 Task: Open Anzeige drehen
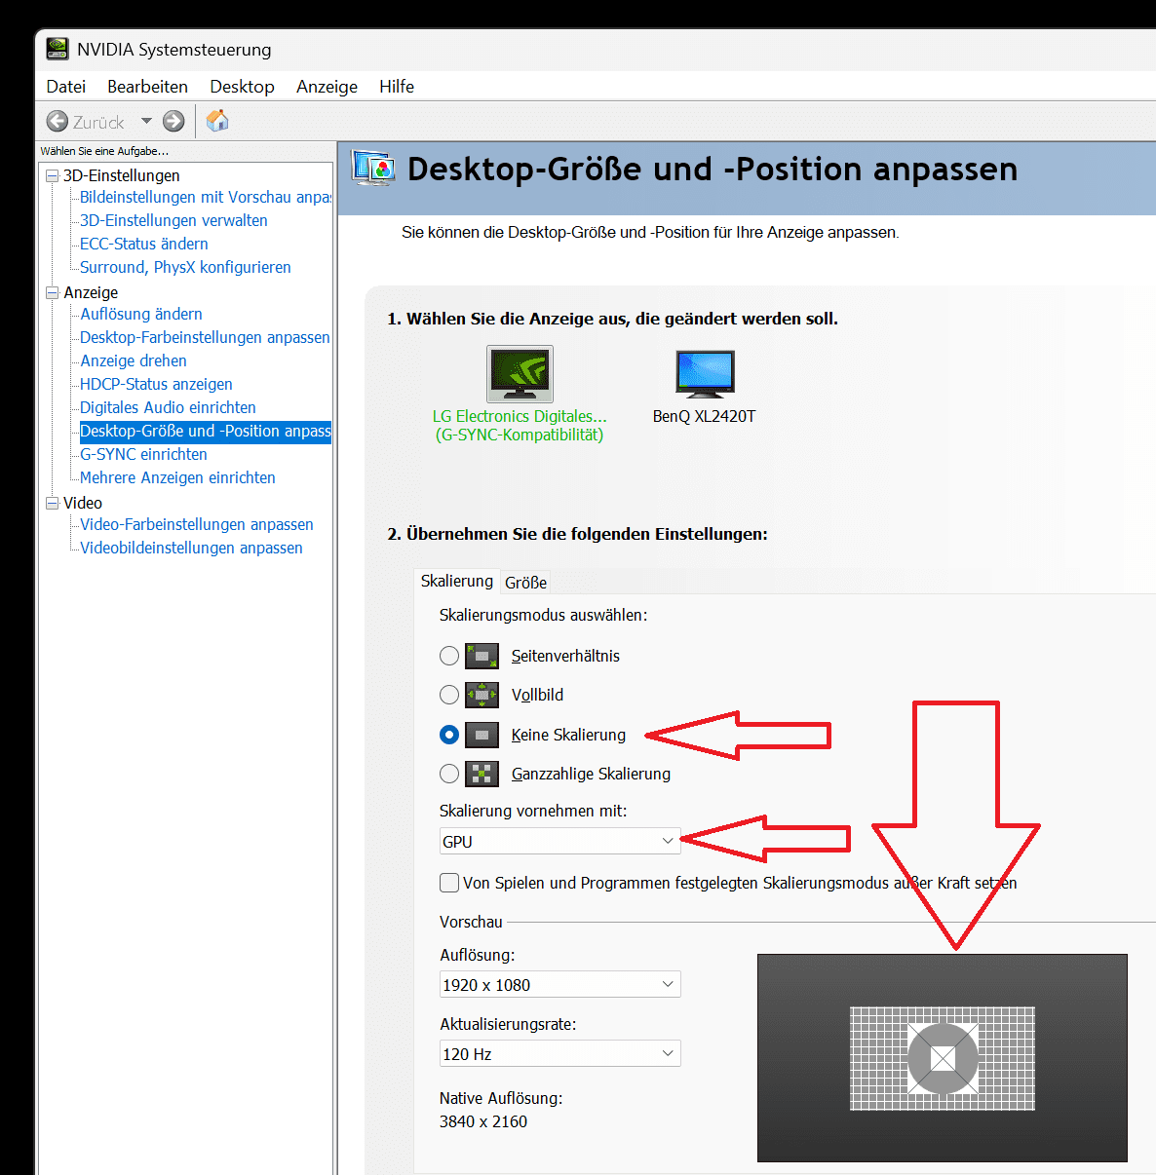tap(134, 360)
